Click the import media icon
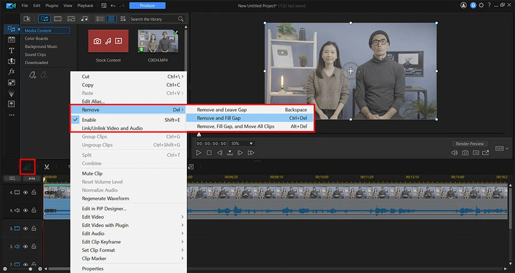 tap(27, 19)
